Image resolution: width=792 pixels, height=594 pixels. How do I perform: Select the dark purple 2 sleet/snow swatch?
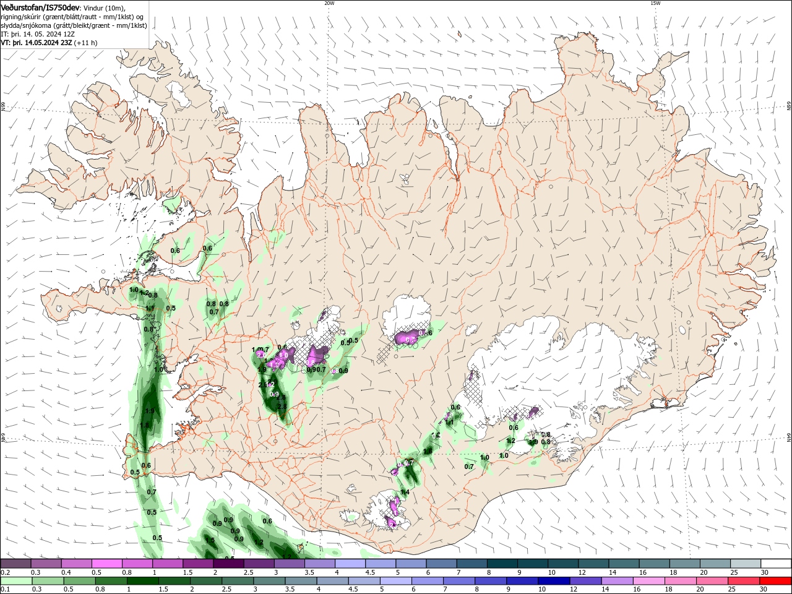click(228, 564)
